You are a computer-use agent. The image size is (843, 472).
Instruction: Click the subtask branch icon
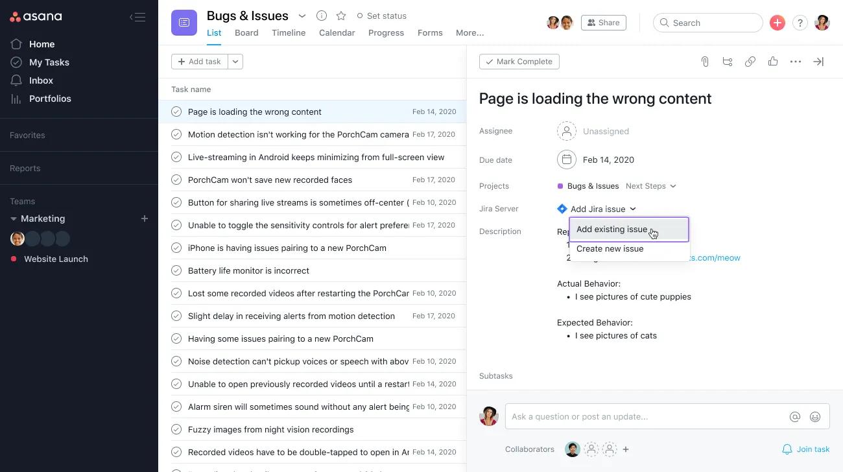pos(728,62)
